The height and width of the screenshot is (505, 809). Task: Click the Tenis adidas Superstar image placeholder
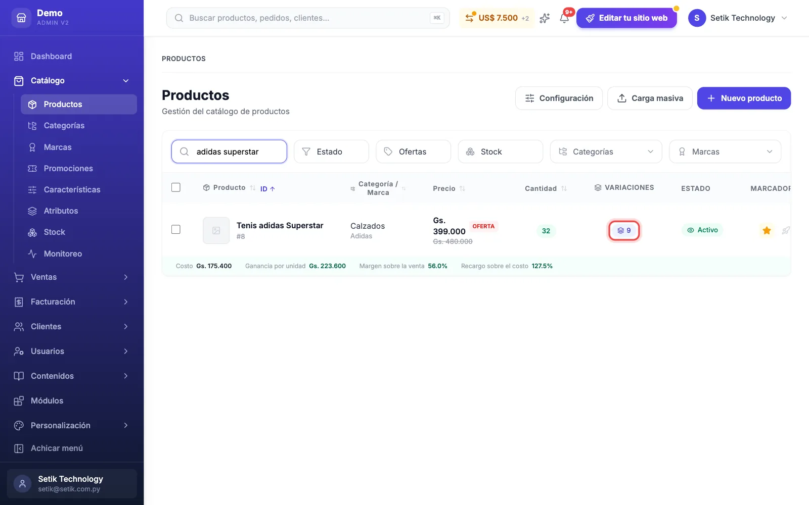(216, 230)
